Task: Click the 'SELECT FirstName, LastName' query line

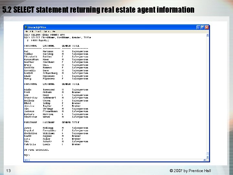Action: tap(58, 38)
